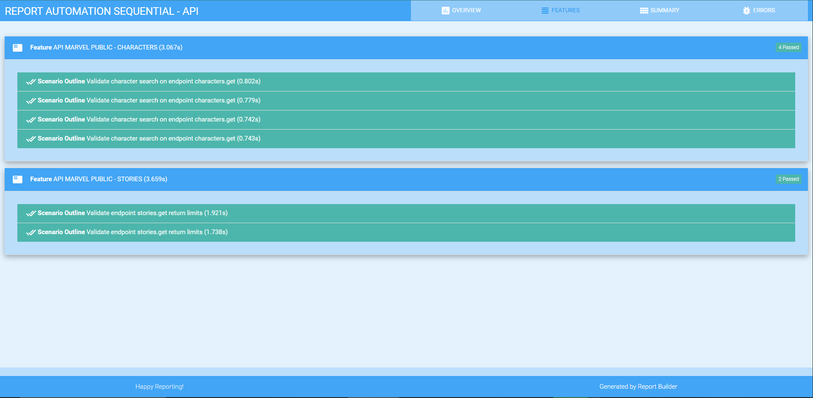Viewport: 813px width, 398px height.
Task: Click the double-check icon on the 0.802s scenario
Action: tap(30, 81)
